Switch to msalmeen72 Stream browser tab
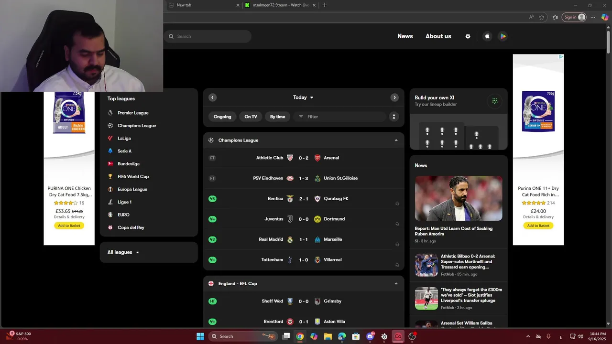The width and height of the screenshot is (612, 344). (x=280, y=5)
